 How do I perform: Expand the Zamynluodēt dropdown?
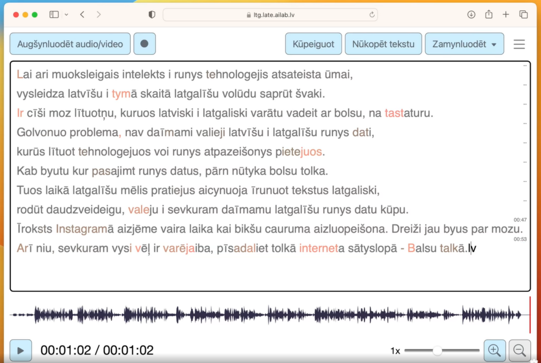pyautogui.click(x=464, y=44)
